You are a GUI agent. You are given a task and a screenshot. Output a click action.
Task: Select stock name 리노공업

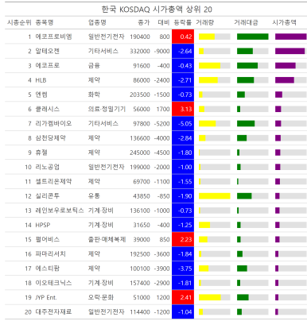point(48,167)
